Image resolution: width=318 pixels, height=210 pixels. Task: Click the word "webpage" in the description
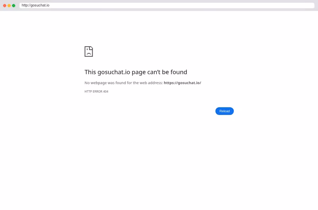tap(99, 83)
